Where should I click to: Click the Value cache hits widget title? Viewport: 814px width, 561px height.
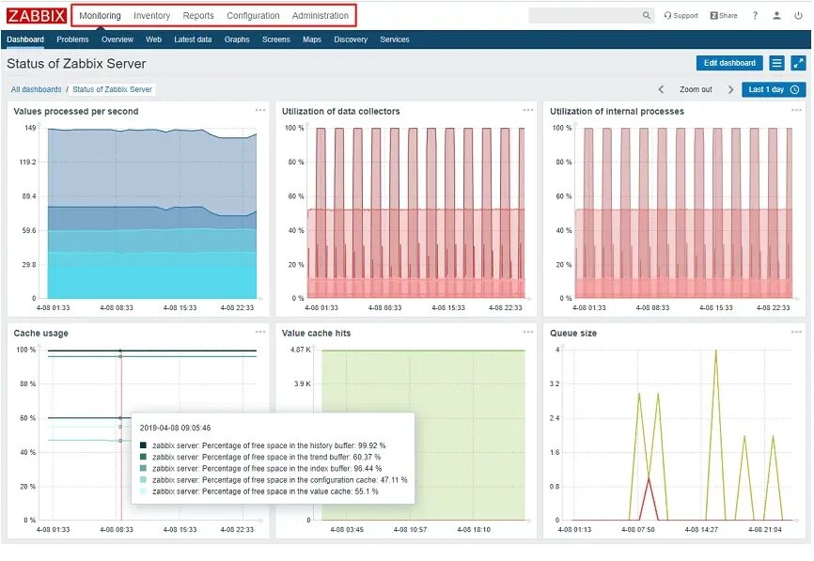tap(316, 333)
